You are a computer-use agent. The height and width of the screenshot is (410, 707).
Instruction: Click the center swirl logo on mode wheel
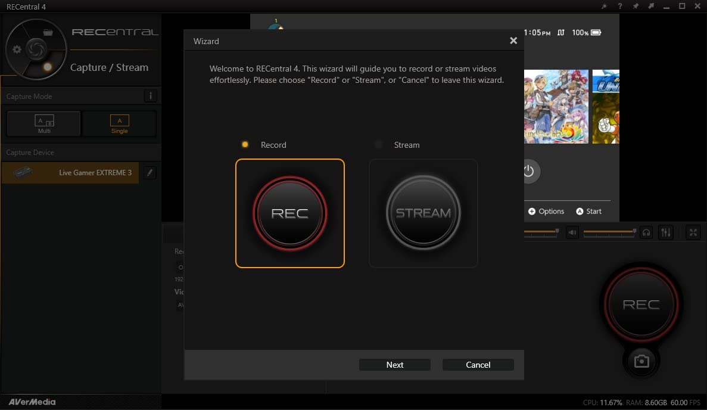(x=36, y=49)
